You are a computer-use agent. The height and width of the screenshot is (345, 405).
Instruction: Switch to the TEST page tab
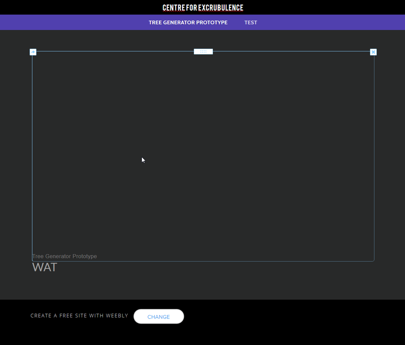pyautogui.click(x=251, y=22)
